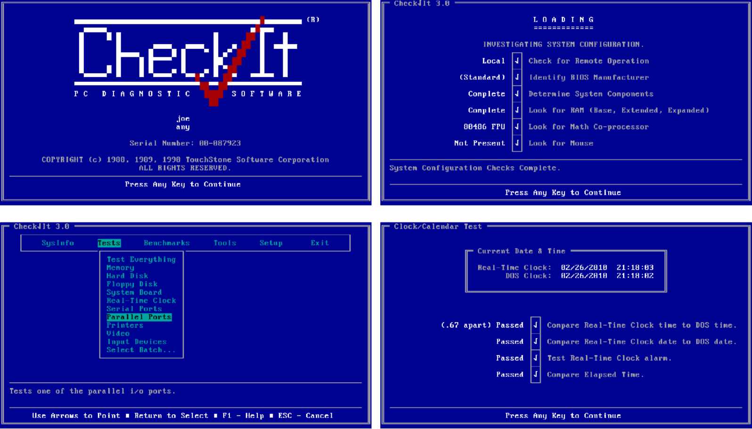Click 'System Configuration Checks Complete.' status
The width and height of the screenshot is (752, 429).
475,168
